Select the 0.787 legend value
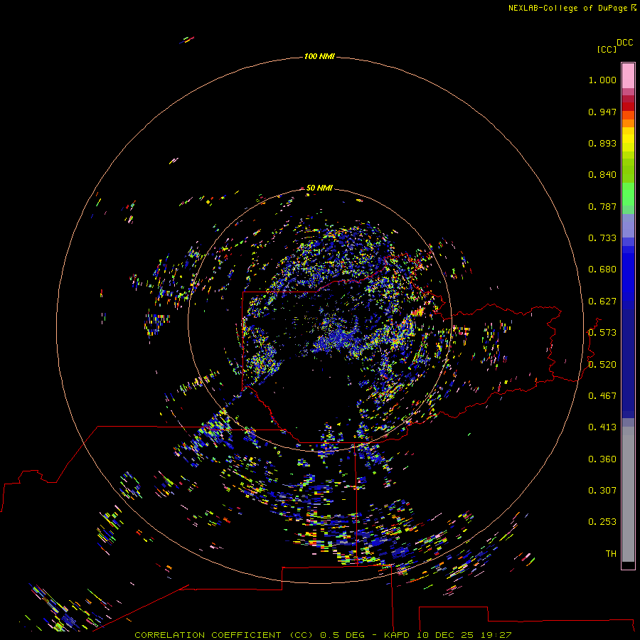Image resolution: width=640 pixels, height=640 pixels. (x=602, y=206)
